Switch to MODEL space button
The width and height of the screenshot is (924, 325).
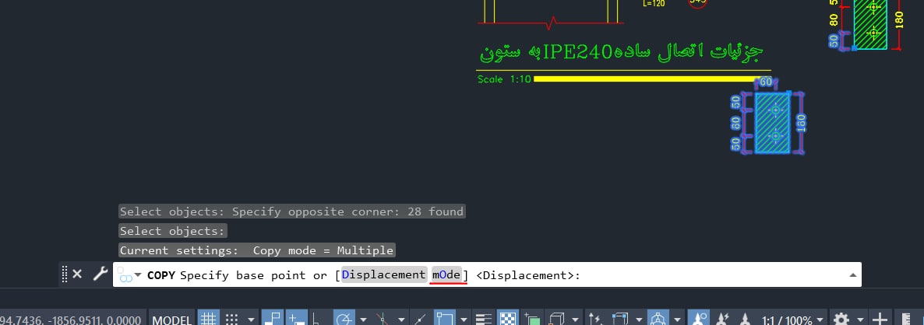(x=171, y=320)
